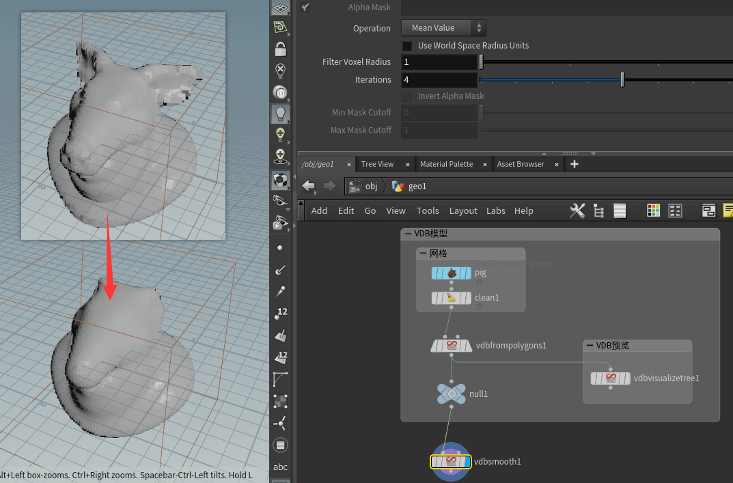Open the Operation Mean Value dropdown
The width and height of the screenshot is (733, 483).
click(443, 28)
